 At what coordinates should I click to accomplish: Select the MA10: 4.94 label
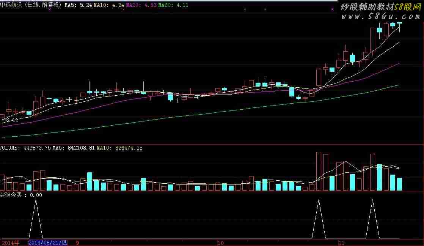[x=109, y=5]
